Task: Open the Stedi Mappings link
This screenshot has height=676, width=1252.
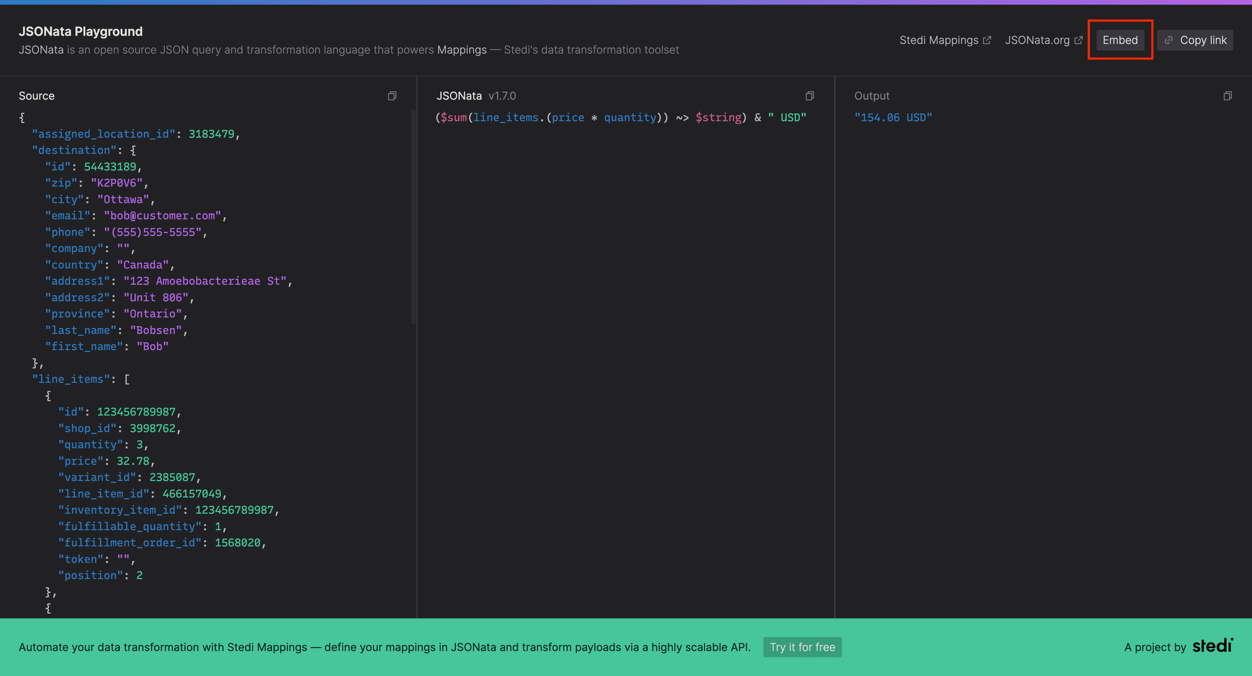Action: [x=939, y=40]
